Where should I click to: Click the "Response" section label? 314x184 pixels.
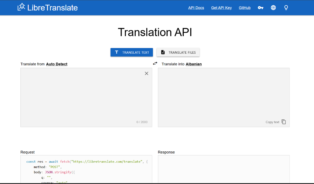pos(166,152)
